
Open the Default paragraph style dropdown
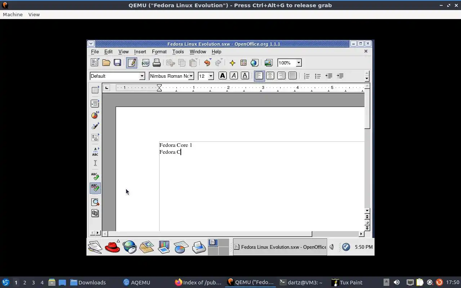(x=142, y=76)
